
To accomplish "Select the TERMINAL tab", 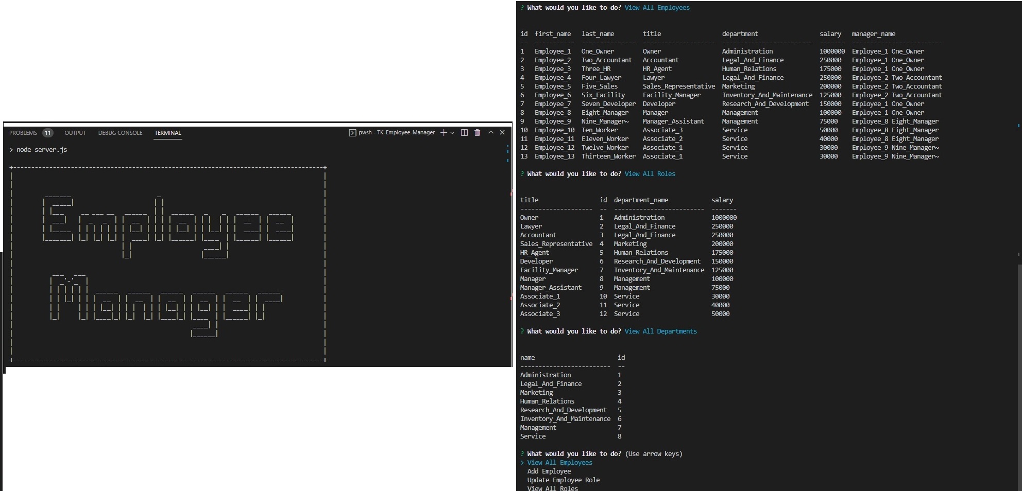I will [x=168, y=133].
